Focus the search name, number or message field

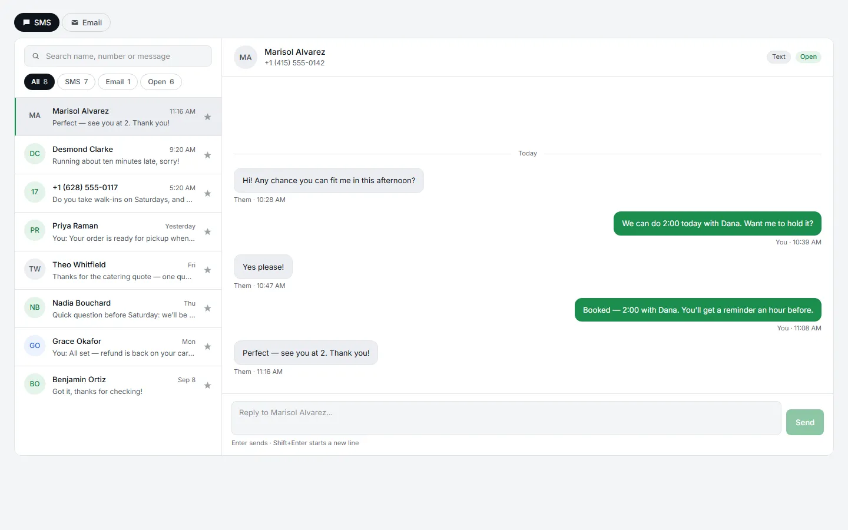118,56
